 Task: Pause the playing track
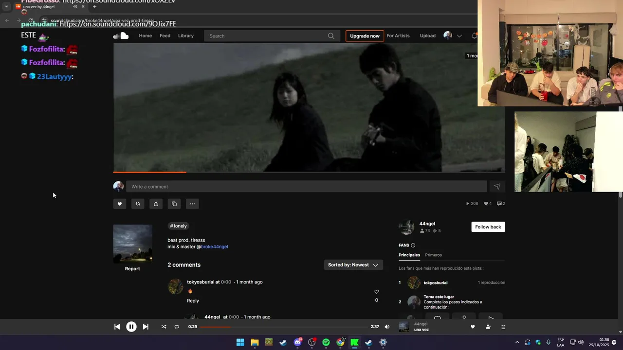(131, 327)
